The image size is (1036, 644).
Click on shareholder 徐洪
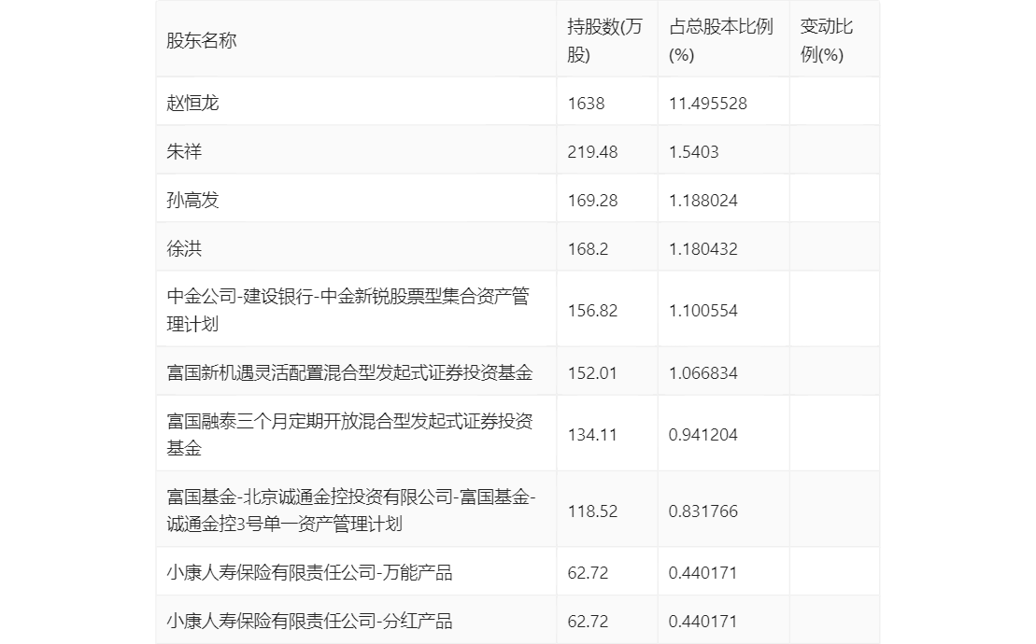(184, 248)
